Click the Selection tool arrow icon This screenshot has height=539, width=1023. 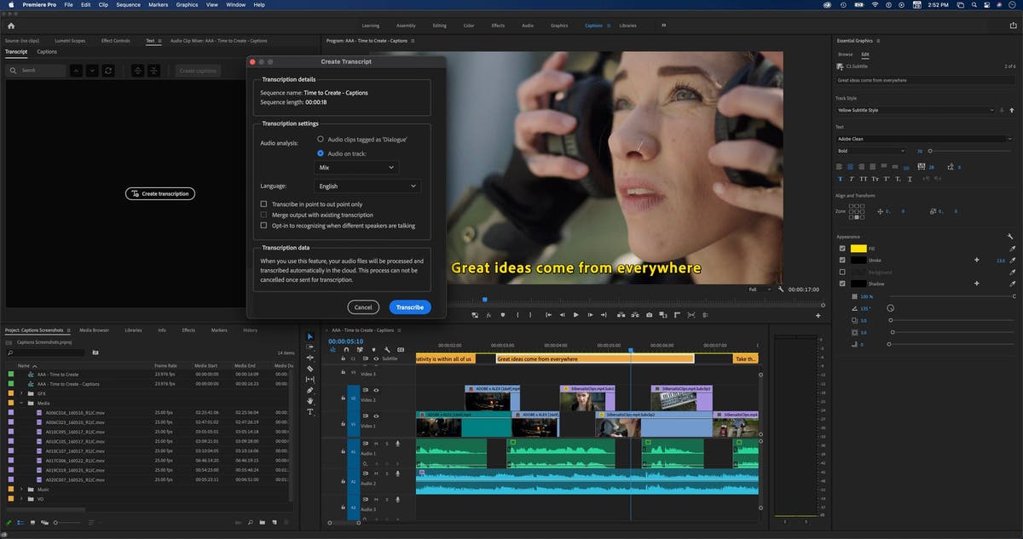(310, 336)
